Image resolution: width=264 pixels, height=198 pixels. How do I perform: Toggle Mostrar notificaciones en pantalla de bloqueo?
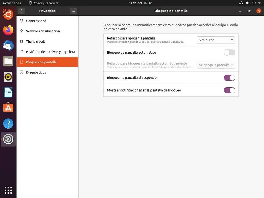[229, 90]
